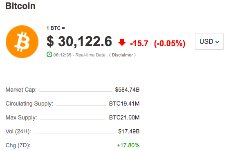The height and width of the screenshot is (151, 242).
Task: Select the Chg (7D) label
Action: pos(18,145)
